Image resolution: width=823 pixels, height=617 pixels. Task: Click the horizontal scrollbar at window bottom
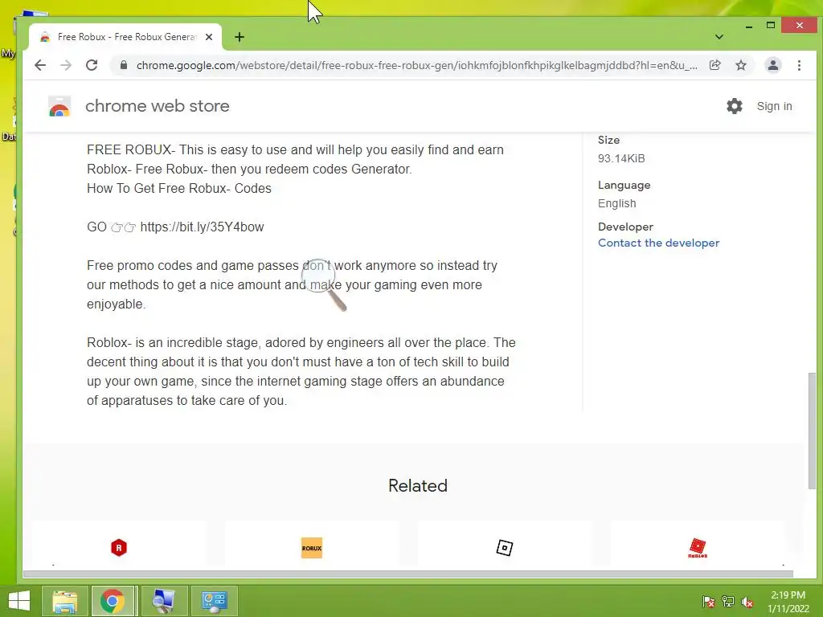click(x=407, y=574)
